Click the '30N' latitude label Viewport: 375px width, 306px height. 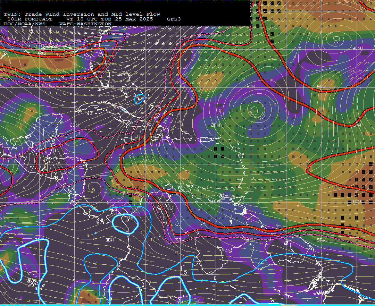click(357, 49)
